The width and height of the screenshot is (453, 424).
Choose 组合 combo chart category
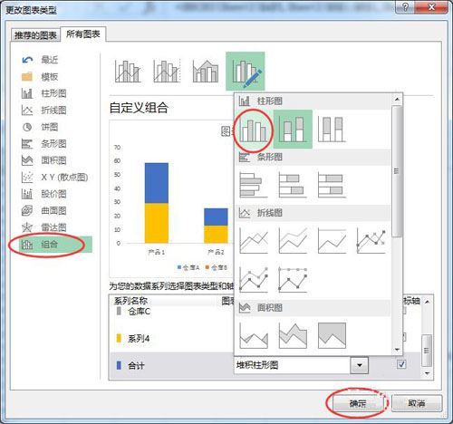pos(55,245)
